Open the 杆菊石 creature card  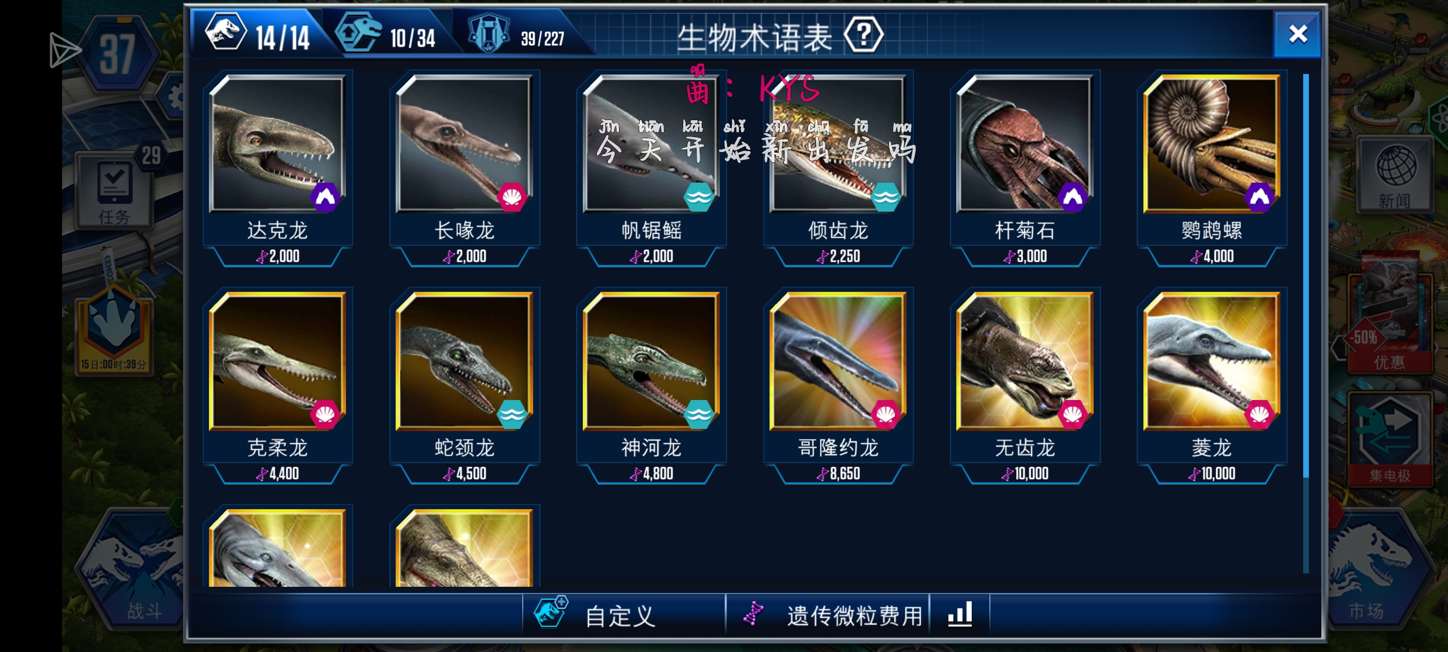[1025, 169]
